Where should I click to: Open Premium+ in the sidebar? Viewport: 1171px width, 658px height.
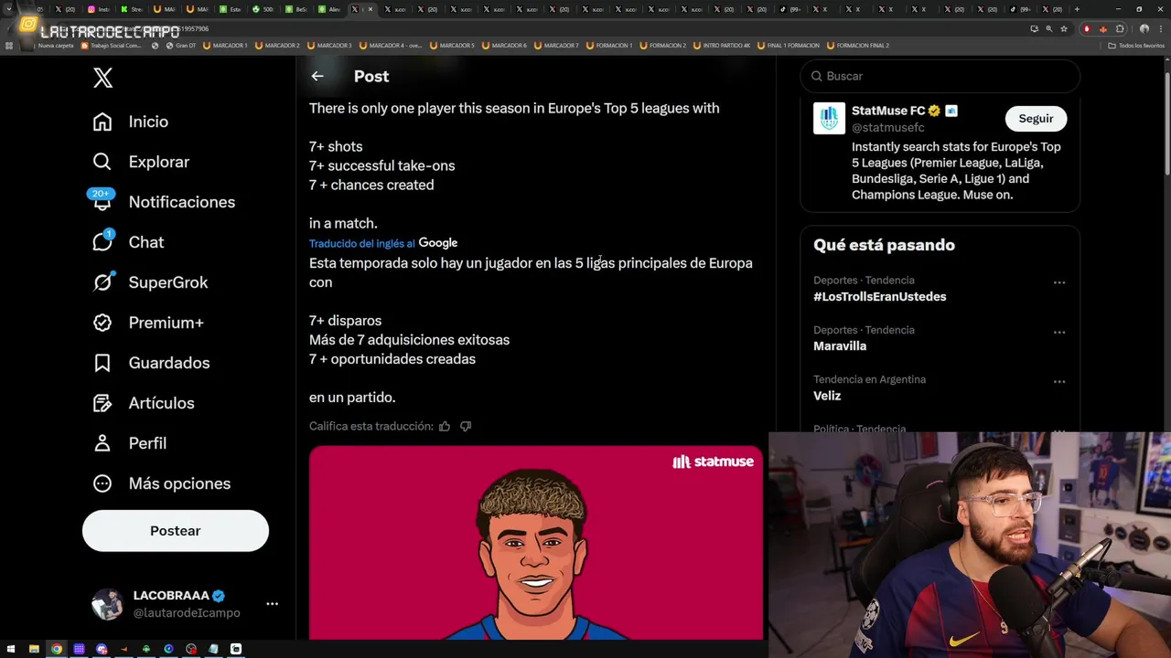pyautogui.click(x=148, y=323)
